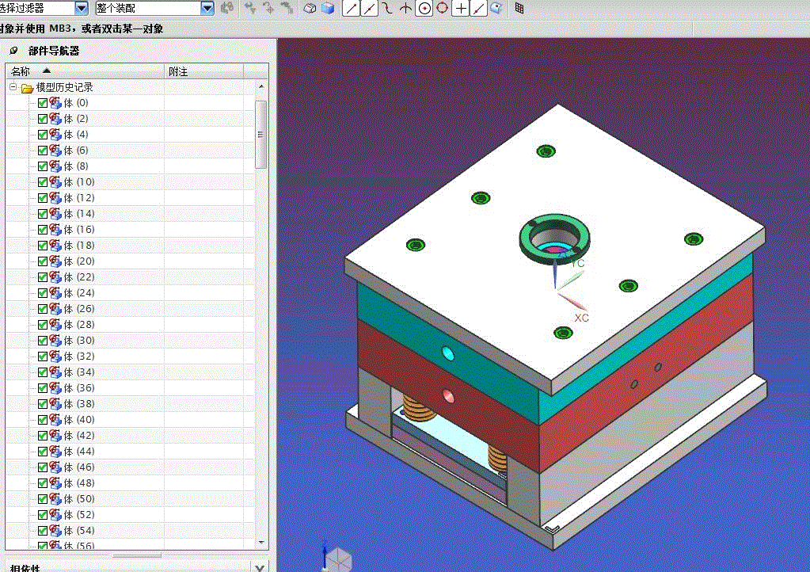Collapse the 模型历史记录 tree node
Image resolution: width=810 pixels, height=572 pixels.
tap(13, 87)
